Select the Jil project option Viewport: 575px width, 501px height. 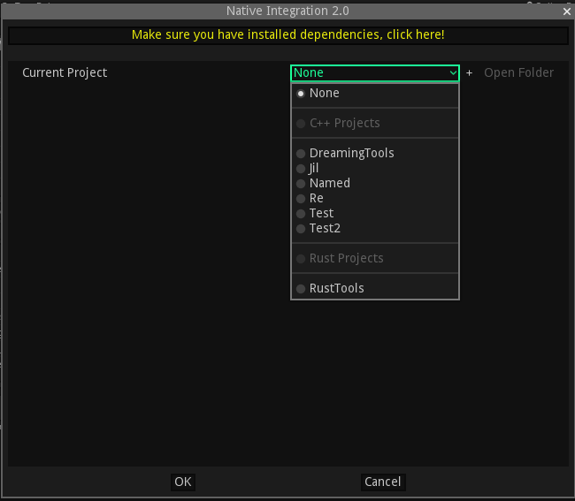tap(375, 168)
